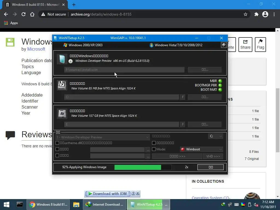Expand the VHD >>> options
The image size is (280, 210).
213,156
